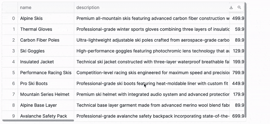
Task: Click the Pro Ski Boots description cell
Action: coord(152,84)
